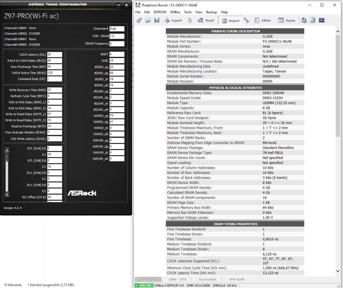Switch to the 100h - 1FFh tab

pos(177,279)
